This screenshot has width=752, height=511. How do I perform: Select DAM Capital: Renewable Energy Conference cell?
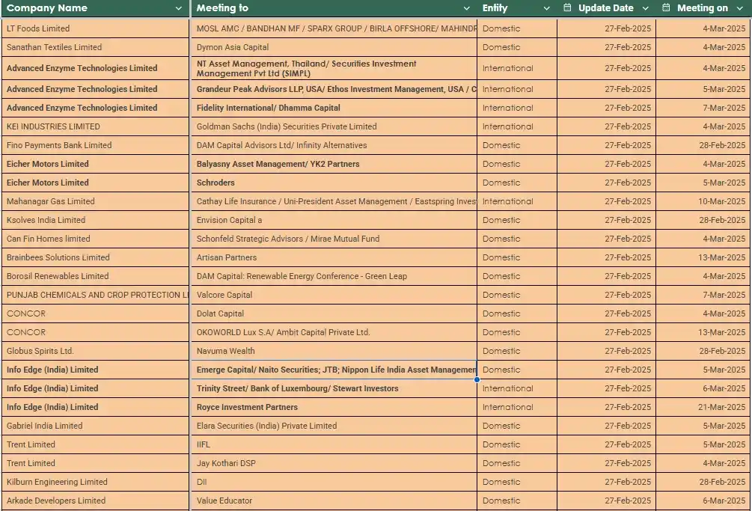tap(334, 276)
